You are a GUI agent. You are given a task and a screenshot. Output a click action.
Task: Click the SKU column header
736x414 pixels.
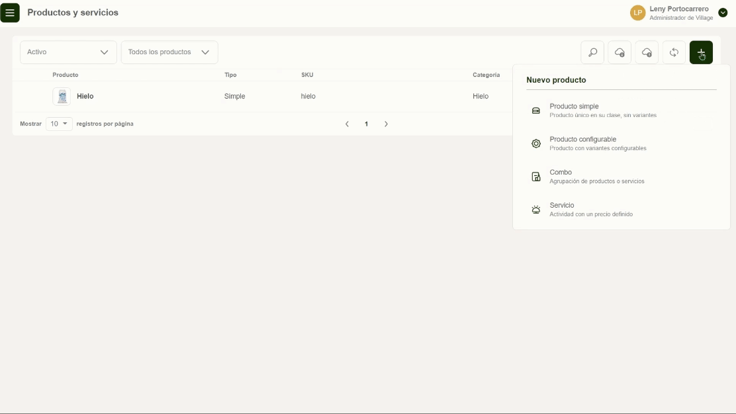pos(307,75)
